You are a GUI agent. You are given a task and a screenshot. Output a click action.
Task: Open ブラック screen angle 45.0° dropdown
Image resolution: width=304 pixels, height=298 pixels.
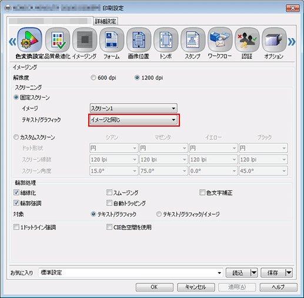pyautogui.click(x=263, y=171)
